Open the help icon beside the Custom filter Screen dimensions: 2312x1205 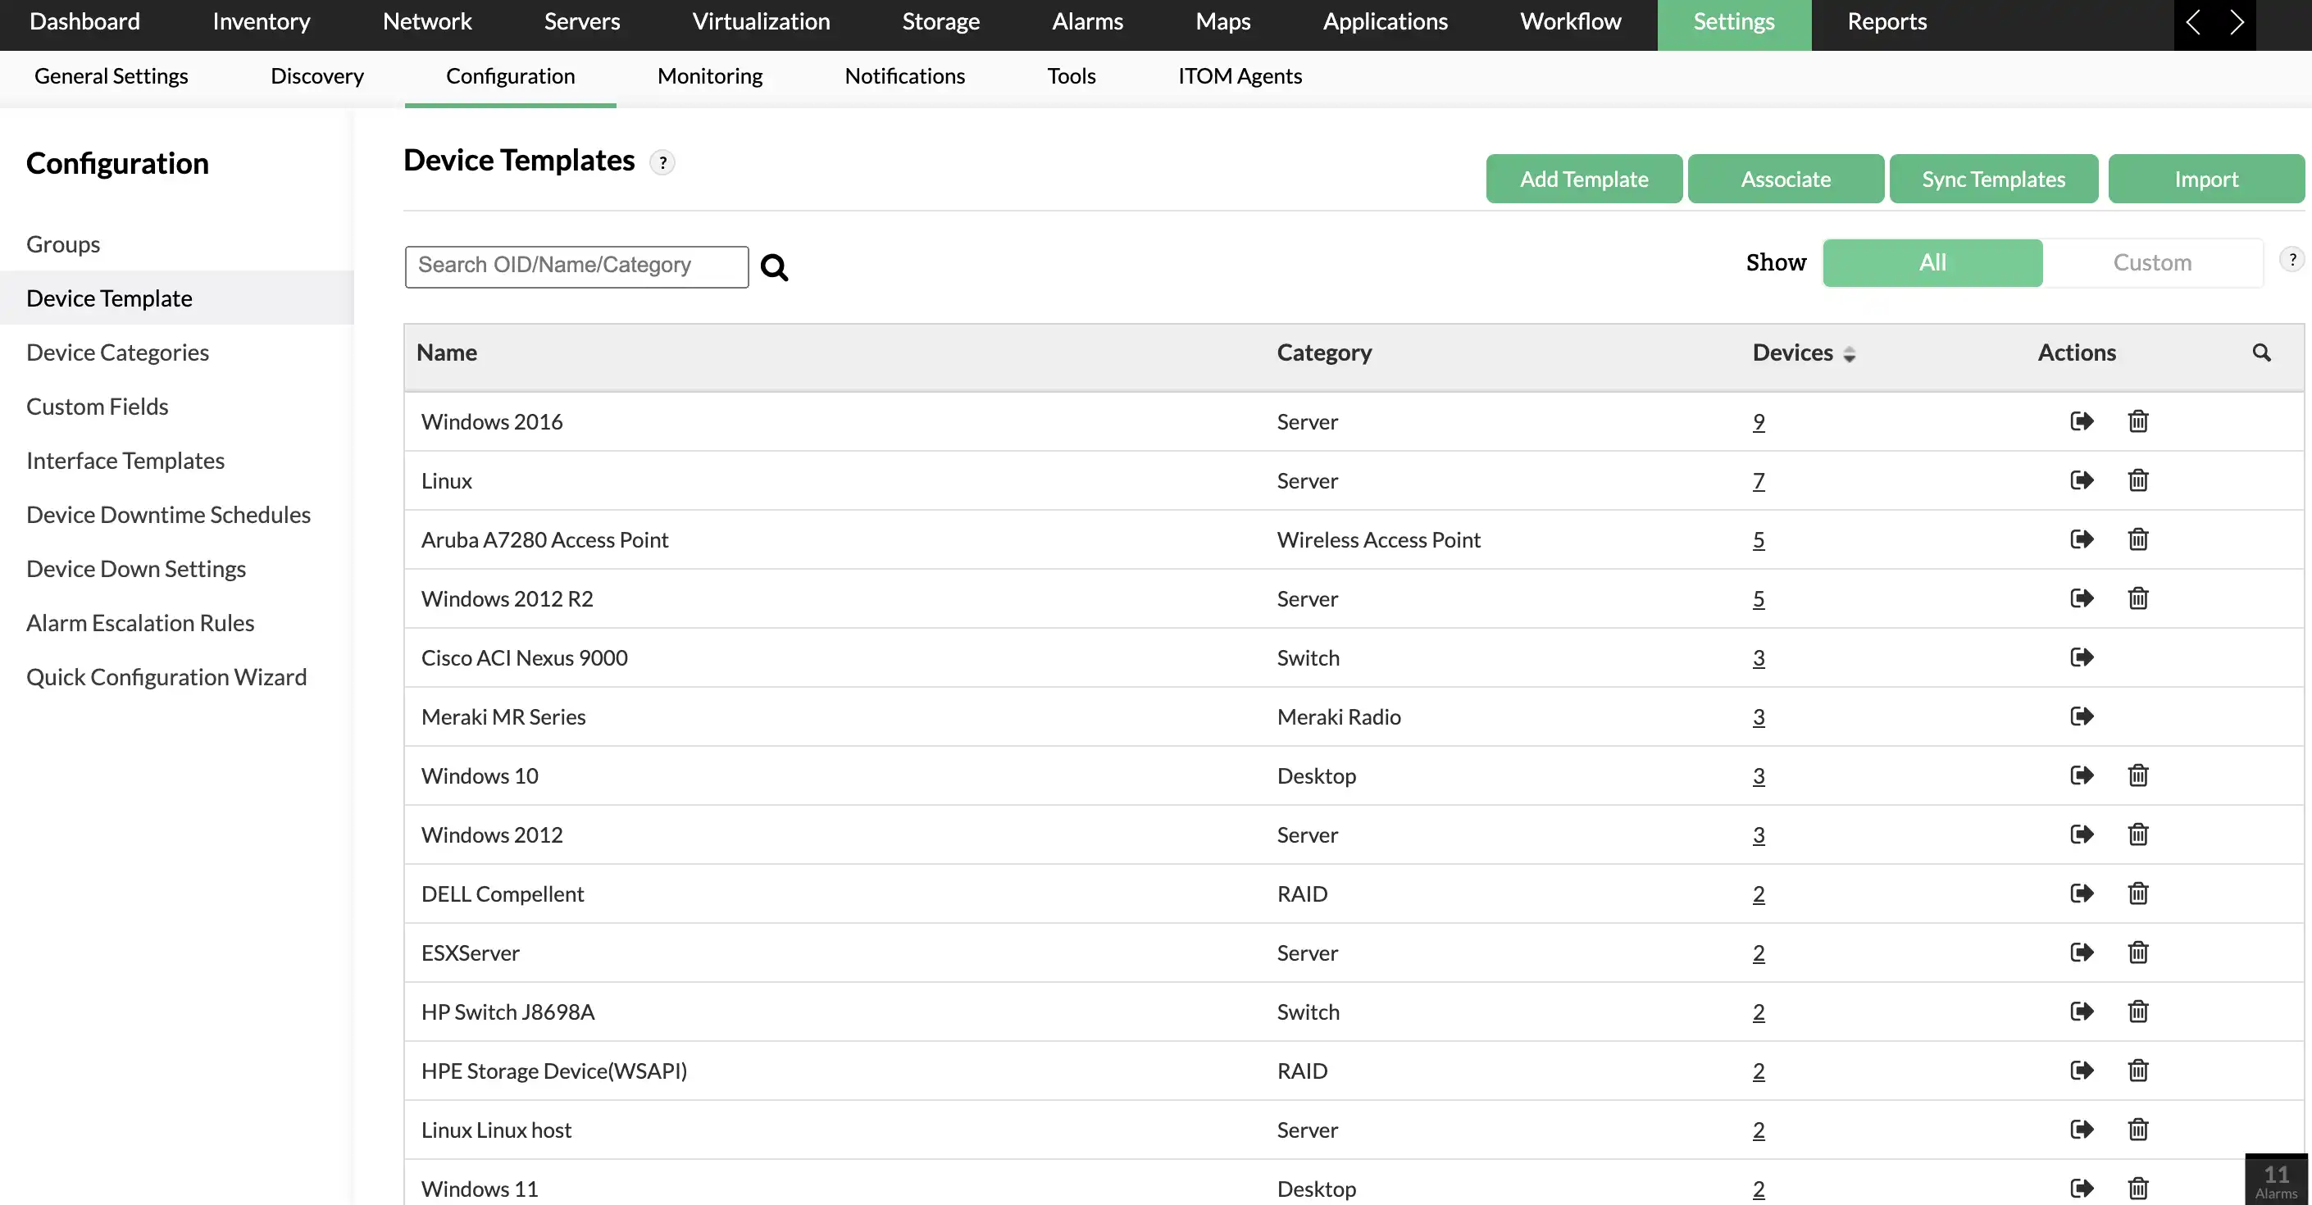tap(2292, 259)
